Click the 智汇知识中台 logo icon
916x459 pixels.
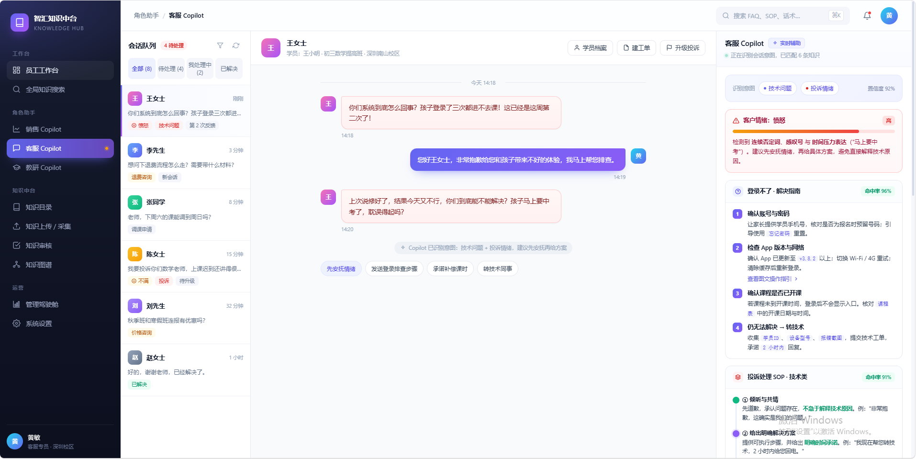click(20, 22)
